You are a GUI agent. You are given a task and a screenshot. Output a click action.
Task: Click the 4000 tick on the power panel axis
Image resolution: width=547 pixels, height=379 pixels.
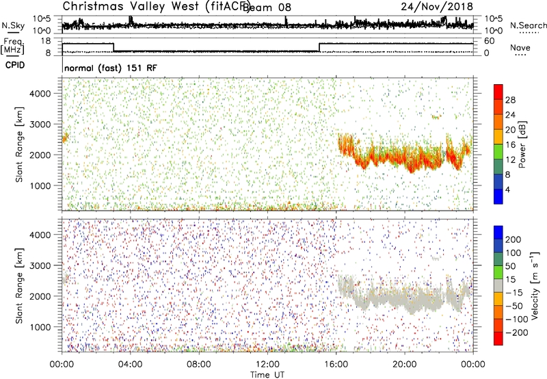point(40,94)
